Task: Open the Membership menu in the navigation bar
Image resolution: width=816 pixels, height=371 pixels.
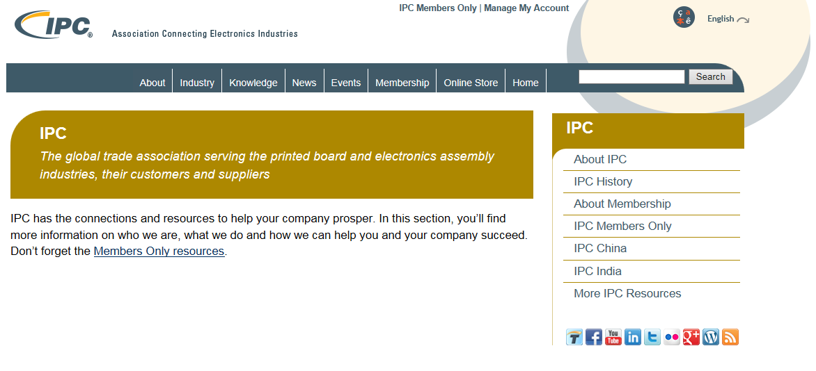Action: (x=402, y=83)
